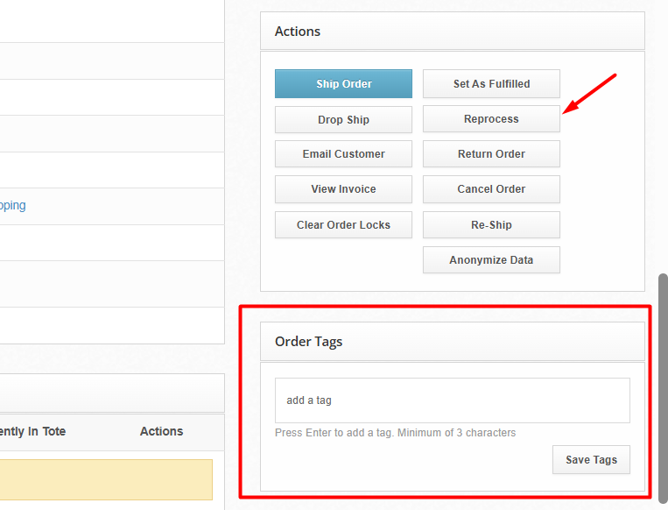Reprocess the order
The image size is (668, 510).
coord(491,119)
